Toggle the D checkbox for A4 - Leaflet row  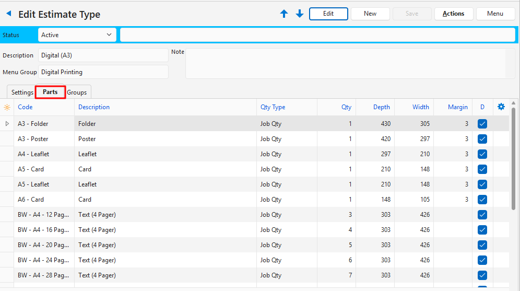pyautogui.click(x=482, y=154)
